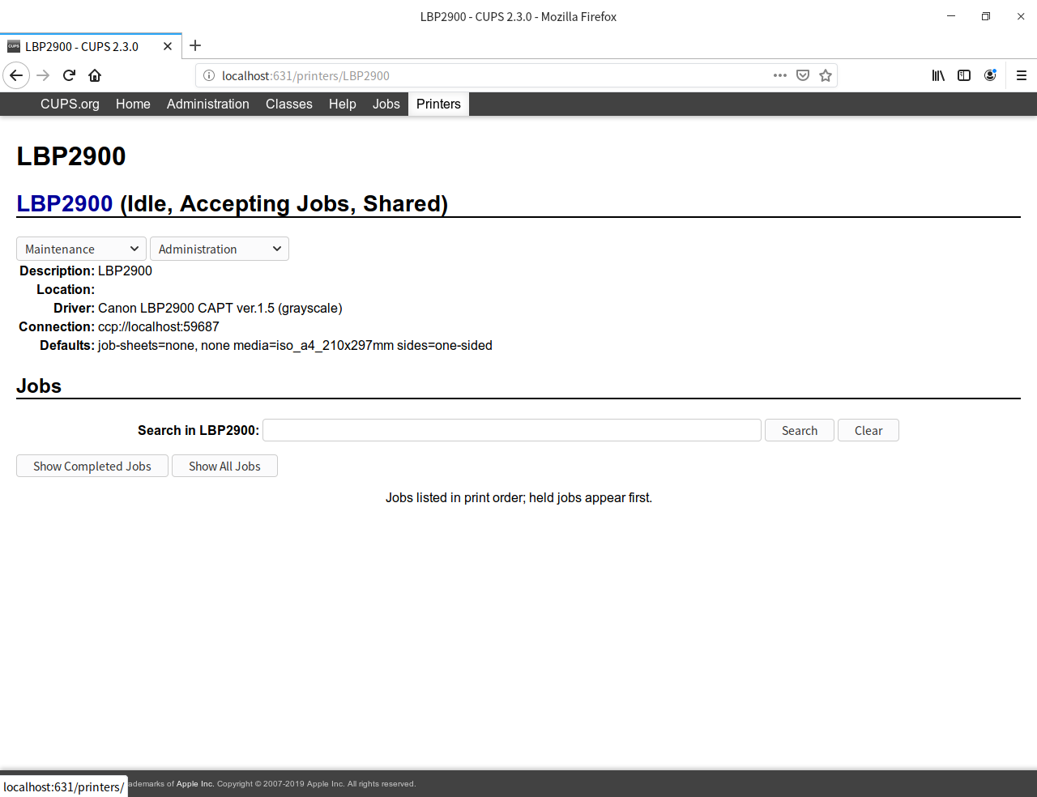
Task: Open the Printers nav item
Action: 438,104
